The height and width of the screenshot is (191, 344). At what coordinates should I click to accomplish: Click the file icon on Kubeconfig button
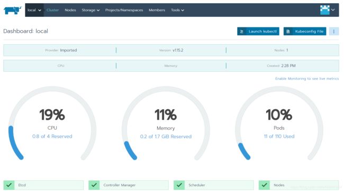pos(288,31)
